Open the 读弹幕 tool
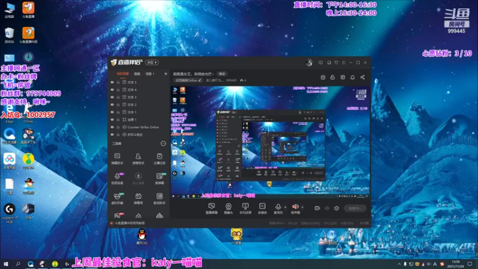Screen dimensions: 478x269 [160, 179]
